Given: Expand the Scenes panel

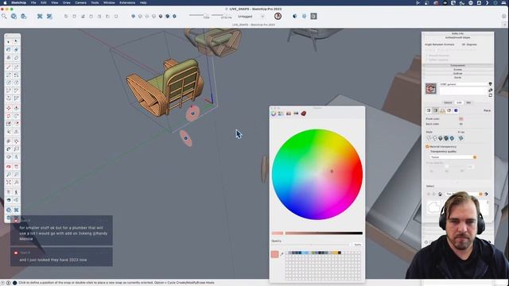Looking at the screenshot, I should [x=458, y=69].
